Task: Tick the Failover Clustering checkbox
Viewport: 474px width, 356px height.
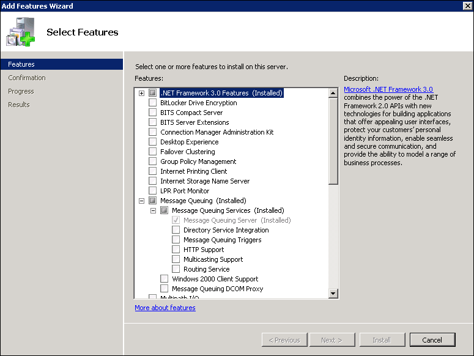Action: click(153, 152)
